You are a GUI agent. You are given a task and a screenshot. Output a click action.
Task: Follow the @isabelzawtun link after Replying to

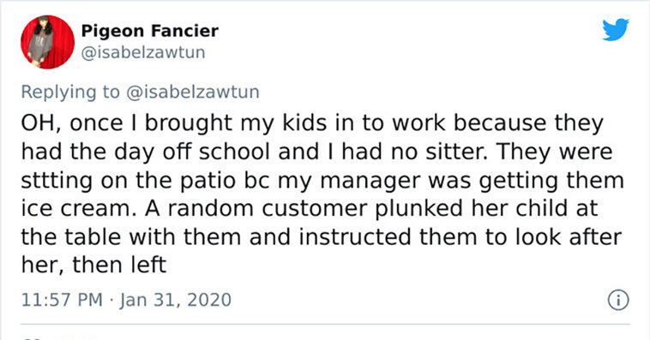click(192, 92)
